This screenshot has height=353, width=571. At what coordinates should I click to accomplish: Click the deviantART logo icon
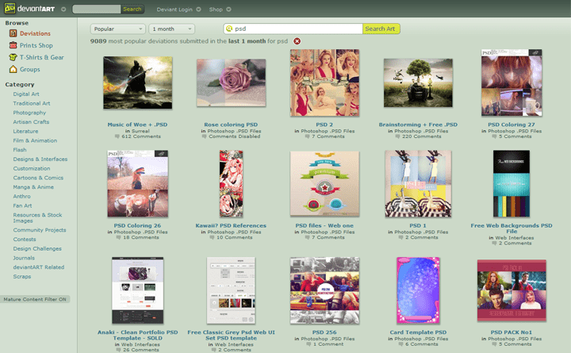(10, 9)
